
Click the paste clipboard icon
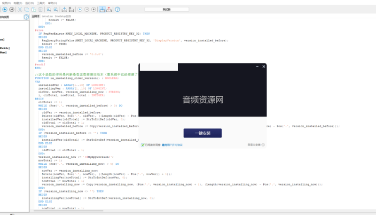pyautogui.click(x=34, y=9)
